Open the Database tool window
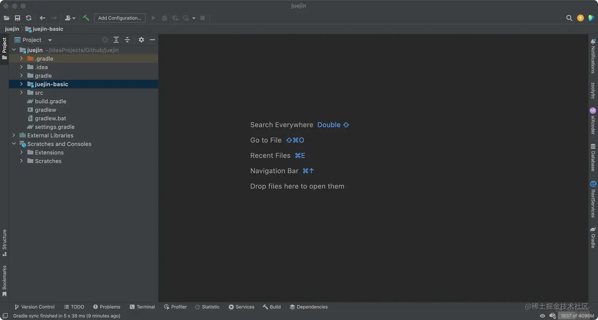 coord(593,158)
